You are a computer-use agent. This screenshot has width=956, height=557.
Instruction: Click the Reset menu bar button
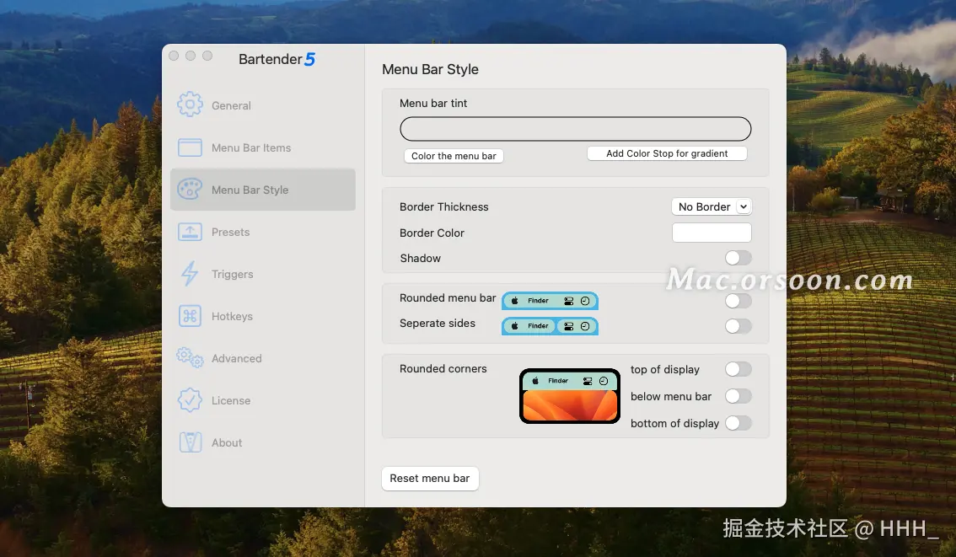pyautogui.click(x=430, y=479)
